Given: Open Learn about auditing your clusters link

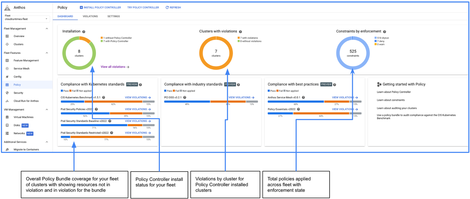Looking at the screenshot, I should 397,108.
